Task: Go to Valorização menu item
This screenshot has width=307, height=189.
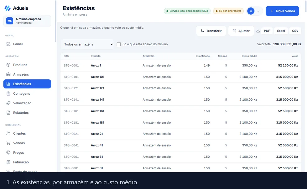Action: 27,103
